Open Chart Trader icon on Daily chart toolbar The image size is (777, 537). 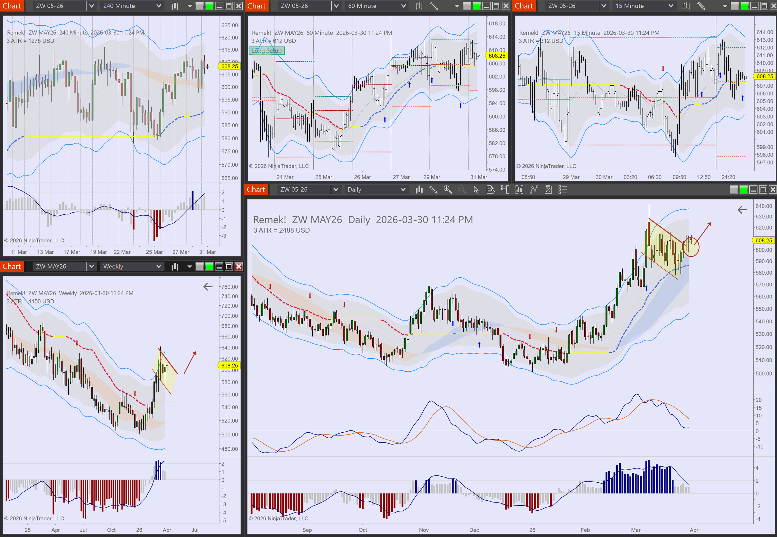click(x=505, y=190)
